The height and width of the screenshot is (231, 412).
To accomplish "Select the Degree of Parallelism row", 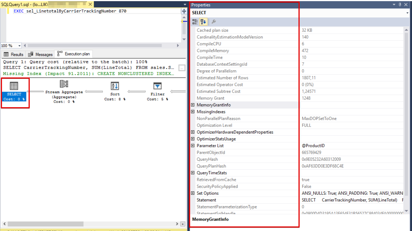I will point(297,71).
